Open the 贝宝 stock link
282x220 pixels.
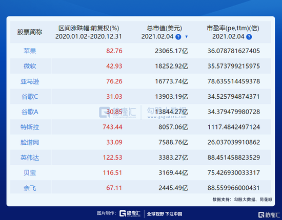click(x=30, y=173)
